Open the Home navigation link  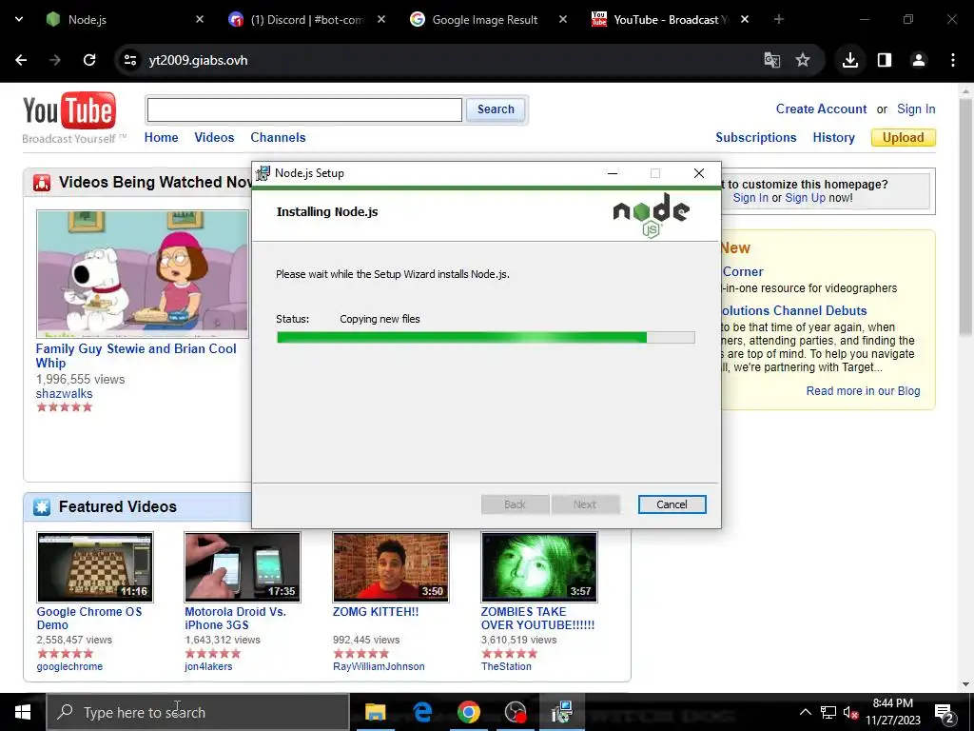(161, 137)
